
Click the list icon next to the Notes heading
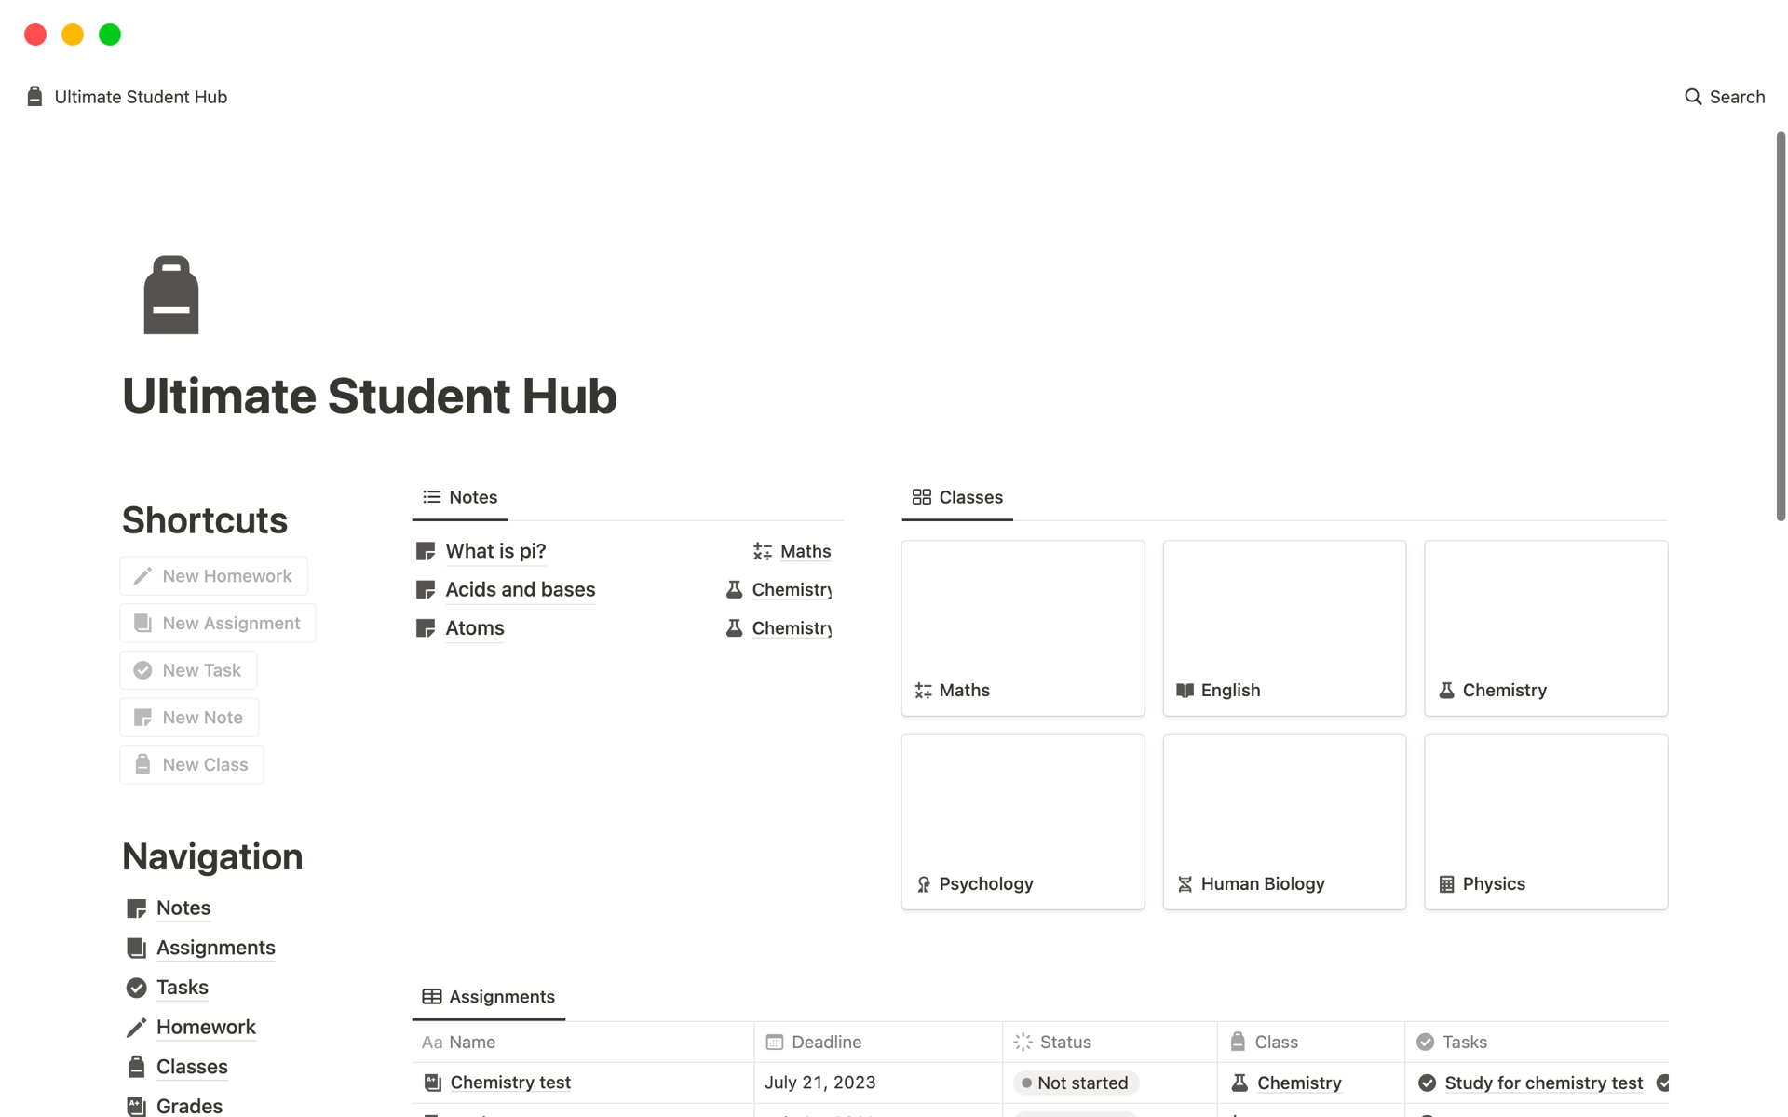coord(429,496)
